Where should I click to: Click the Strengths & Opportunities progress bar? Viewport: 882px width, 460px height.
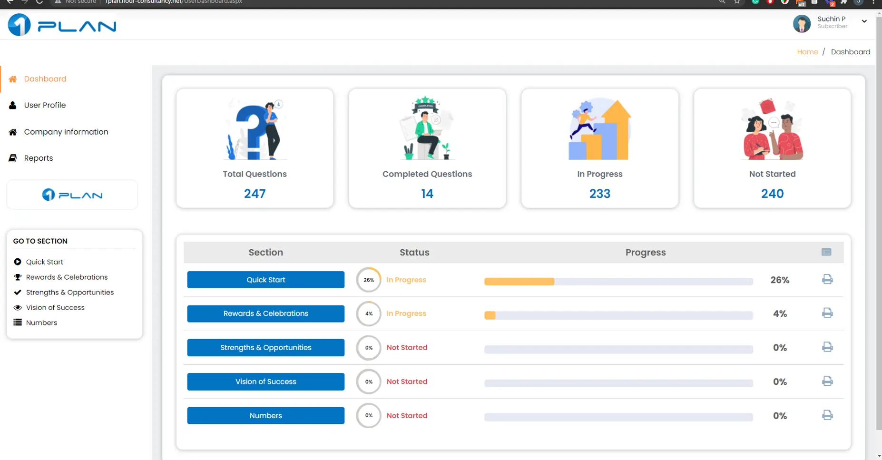(x=618, y=350)
